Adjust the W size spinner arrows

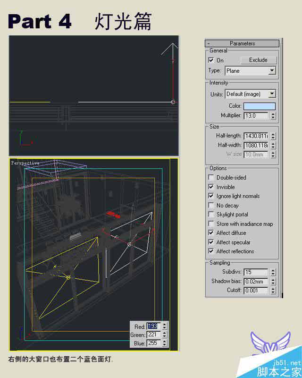pyautogui.click(x=273, y=155)
